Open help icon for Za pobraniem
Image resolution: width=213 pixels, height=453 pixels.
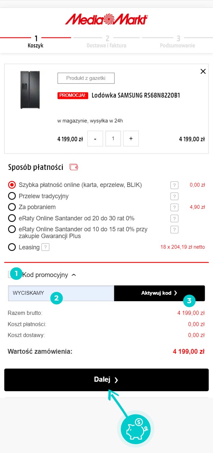coord(174,207)
